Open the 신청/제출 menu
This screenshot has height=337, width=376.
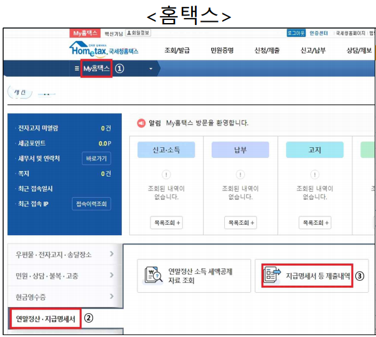(267, 51)
